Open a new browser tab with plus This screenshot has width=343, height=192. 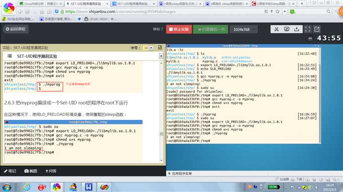(x=302, y=3)
